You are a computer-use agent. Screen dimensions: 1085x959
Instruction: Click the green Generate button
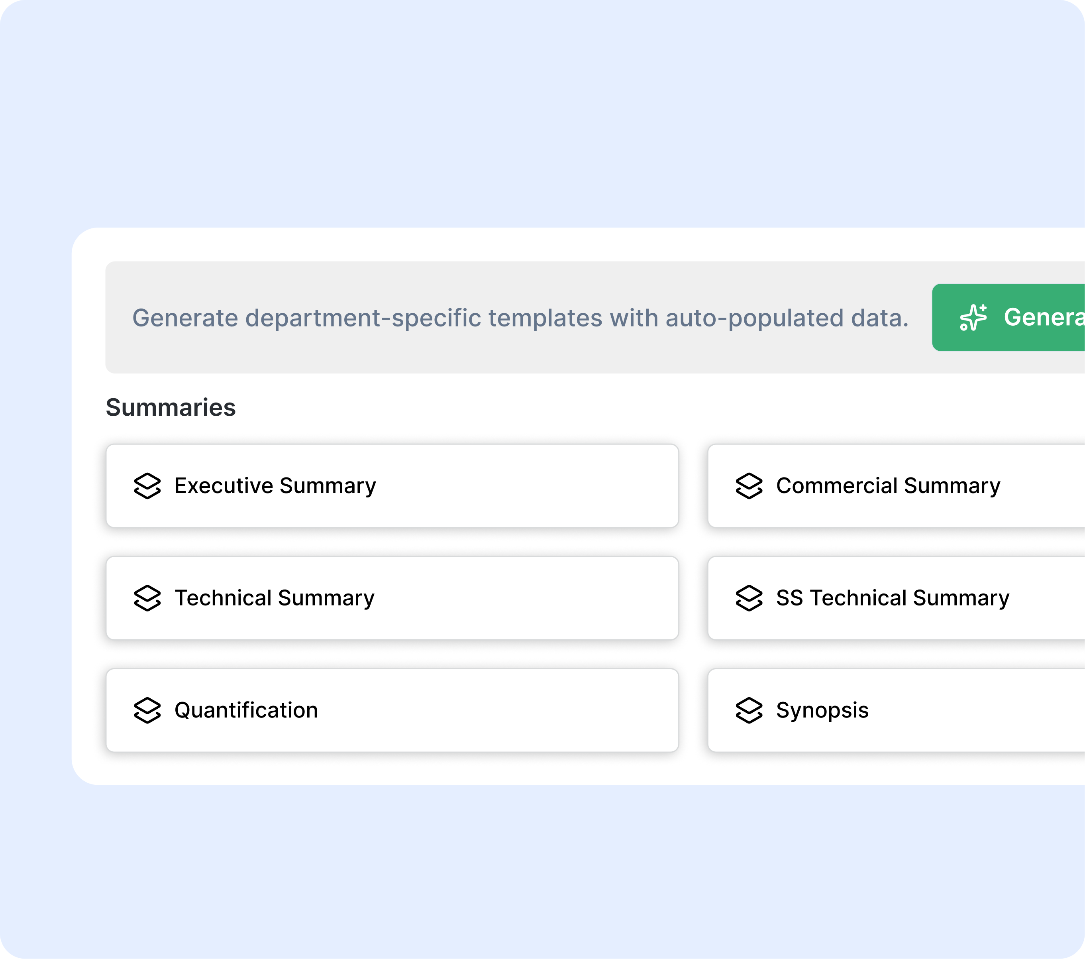(x=1024, y=318)
